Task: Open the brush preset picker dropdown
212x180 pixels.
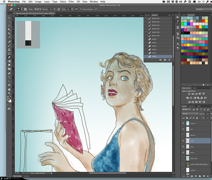Action: pos(22,9)
